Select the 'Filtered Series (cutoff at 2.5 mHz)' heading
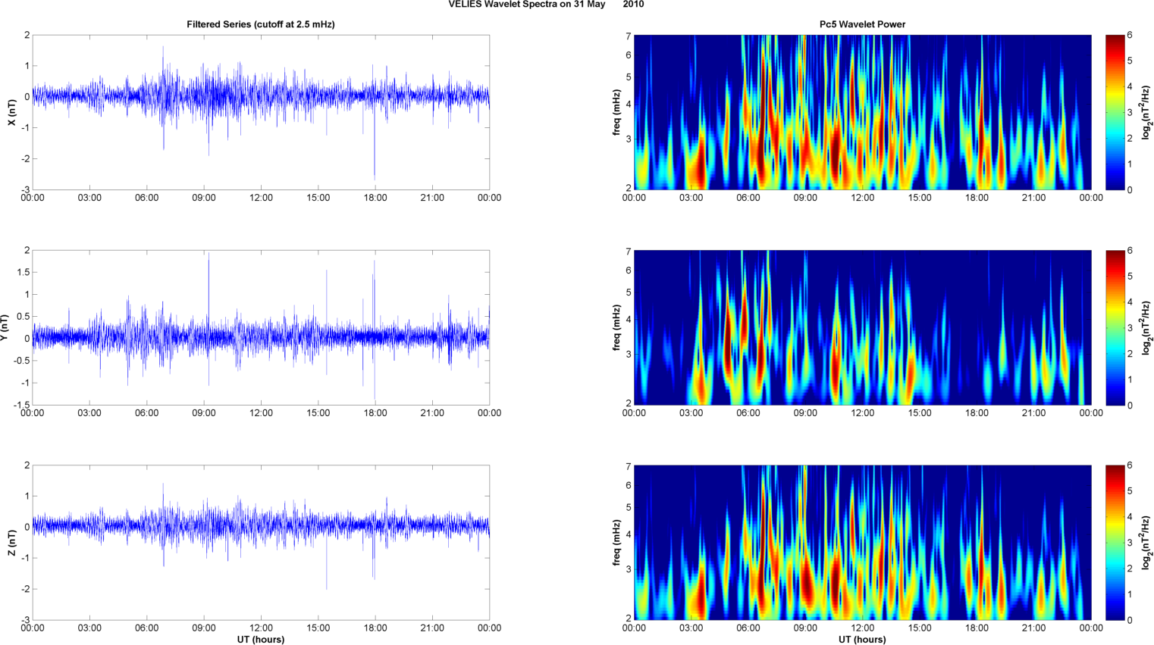Screen dimensions: 1154x645 pos(260,24)
